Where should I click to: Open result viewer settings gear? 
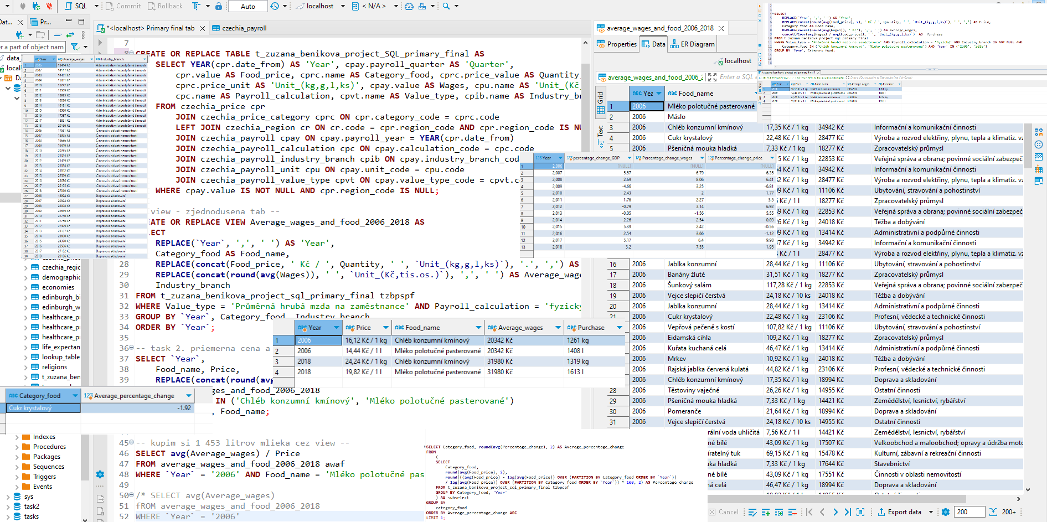945,512
